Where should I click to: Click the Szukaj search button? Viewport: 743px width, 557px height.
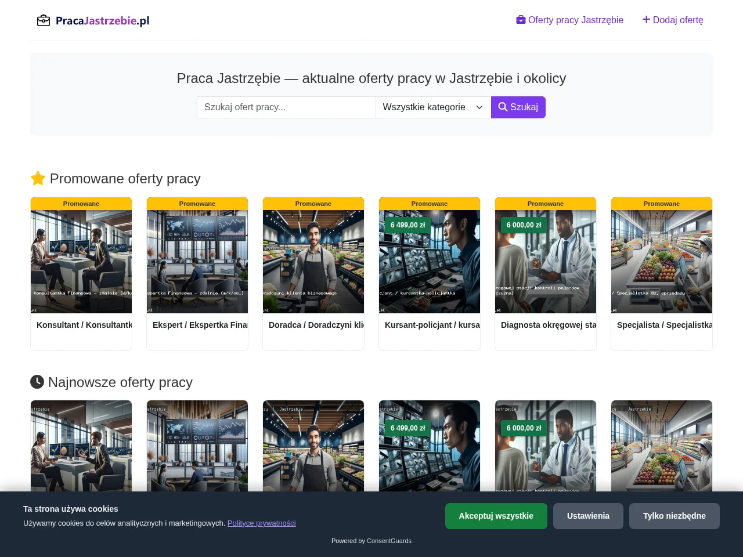[x=518, y=107]
